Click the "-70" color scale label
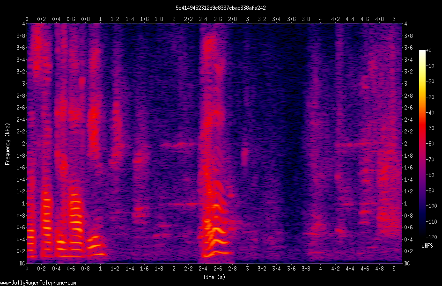 430,160
